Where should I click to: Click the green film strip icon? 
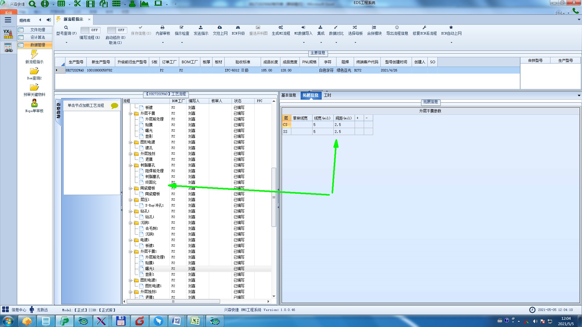tap(90, 4)
